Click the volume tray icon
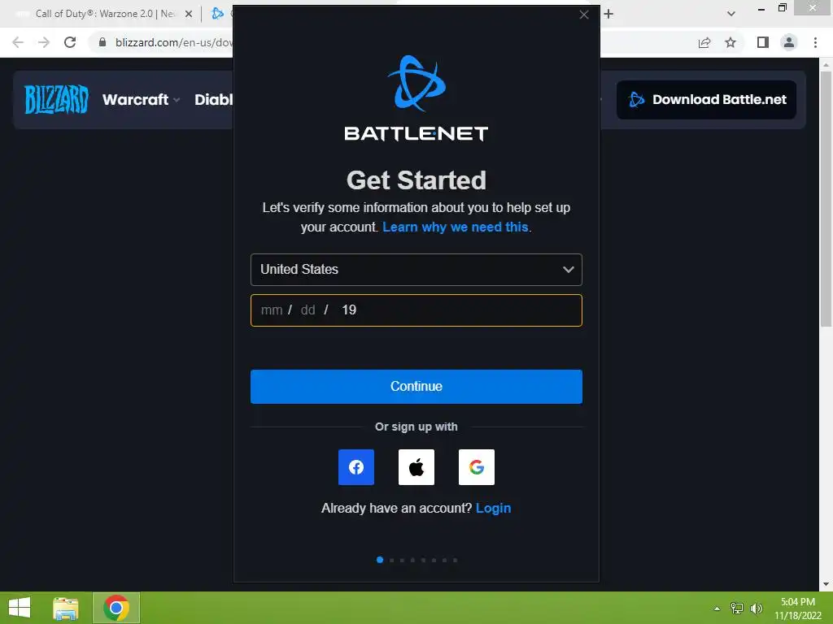 (757, 608)
